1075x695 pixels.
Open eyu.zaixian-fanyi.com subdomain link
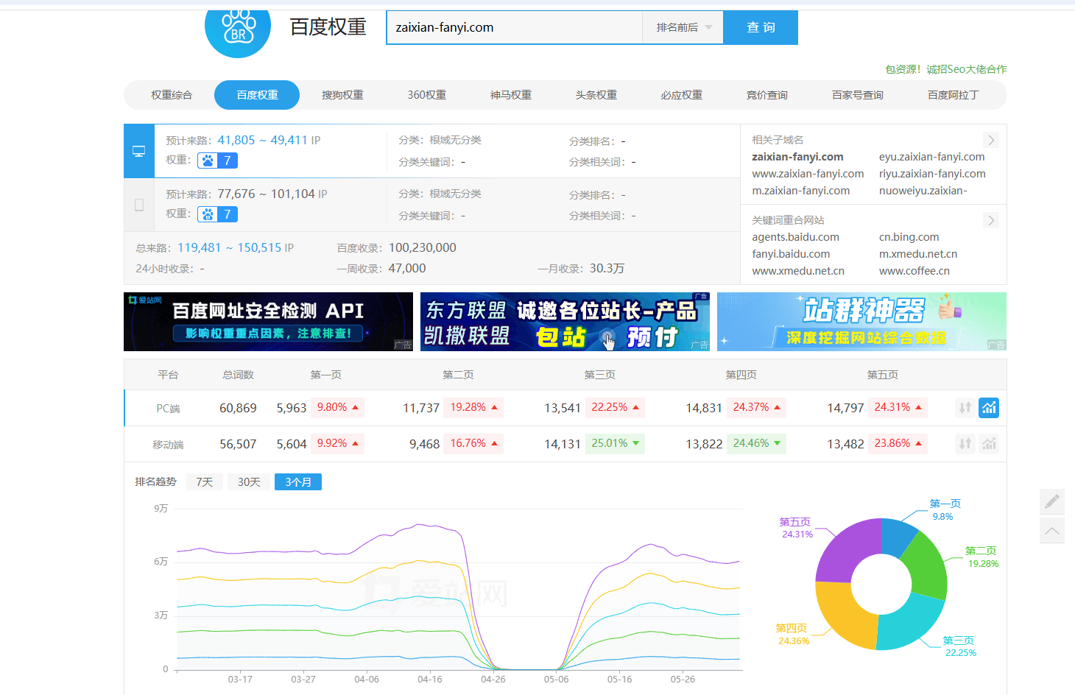932,157
